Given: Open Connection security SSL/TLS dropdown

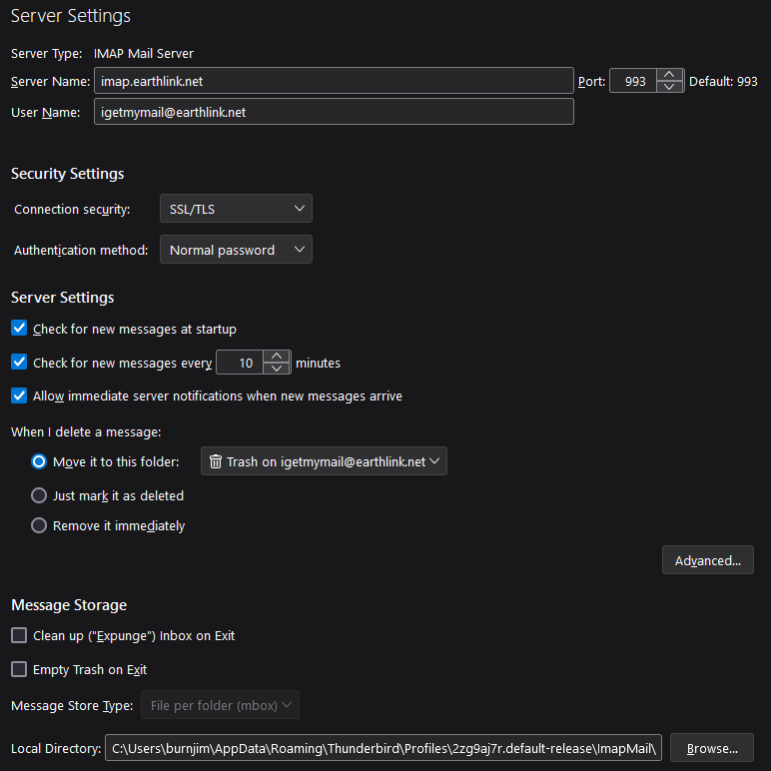Looking at the screenshot, I should point(236,209).
